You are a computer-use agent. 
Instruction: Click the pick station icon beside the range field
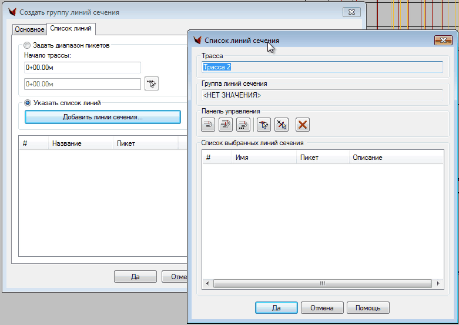152,84
